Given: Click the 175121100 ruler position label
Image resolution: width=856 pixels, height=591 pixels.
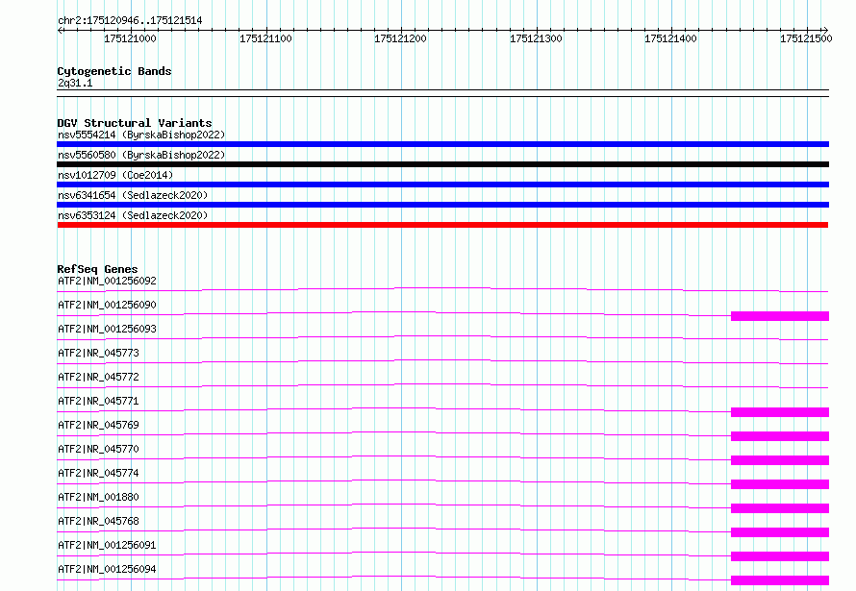Looking at the screenshot, I should click(x=265, y=38).
